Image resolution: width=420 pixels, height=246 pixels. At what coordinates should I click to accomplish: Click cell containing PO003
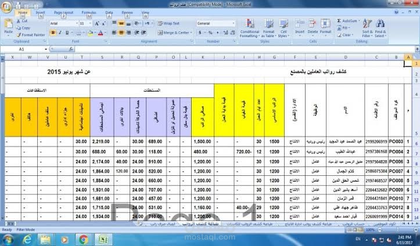(x=396, y=142)
